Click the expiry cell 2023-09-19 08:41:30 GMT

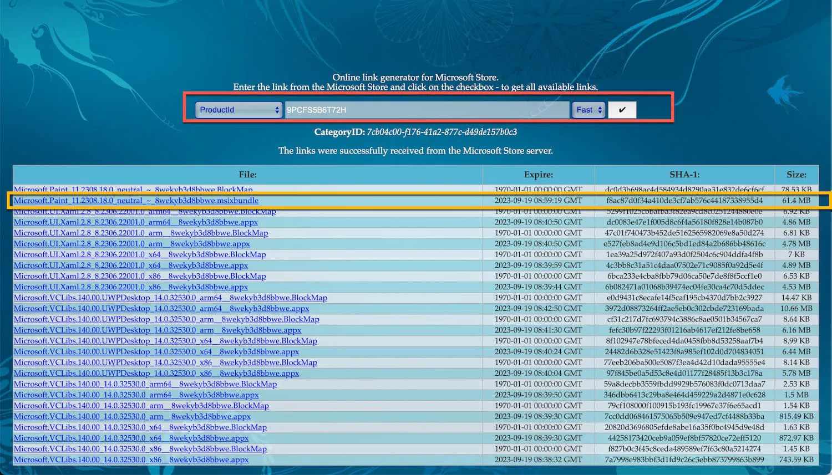point(539,330)
